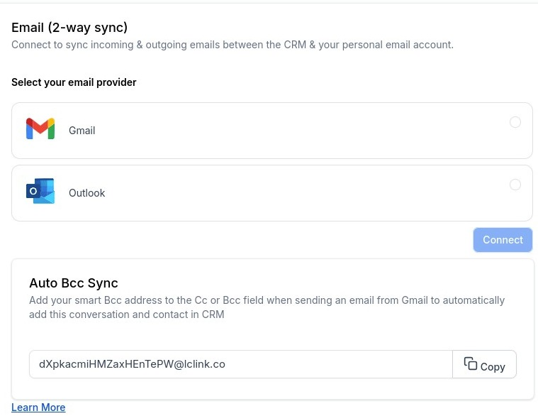The width and height of the screenshot is (538, 416).
Task: Click the Outlook logo icon
Action: pyautogui.click(x=40, y=191)
